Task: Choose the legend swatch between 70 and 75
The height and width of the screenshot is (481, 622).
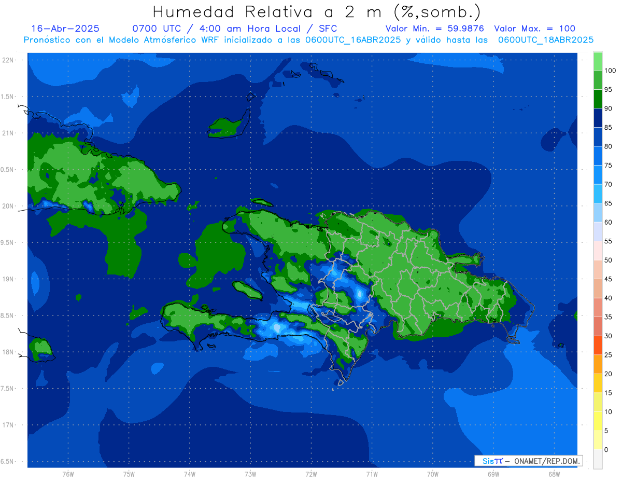Action: click(x=598, y=175)
